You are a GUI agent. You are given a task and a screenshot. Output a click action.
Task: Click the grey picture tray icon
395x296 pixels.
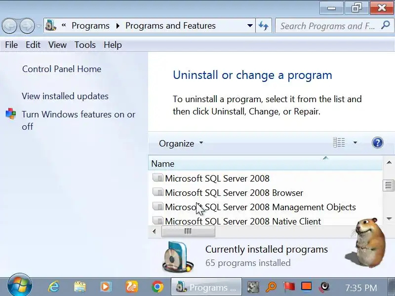click(253, 287)
